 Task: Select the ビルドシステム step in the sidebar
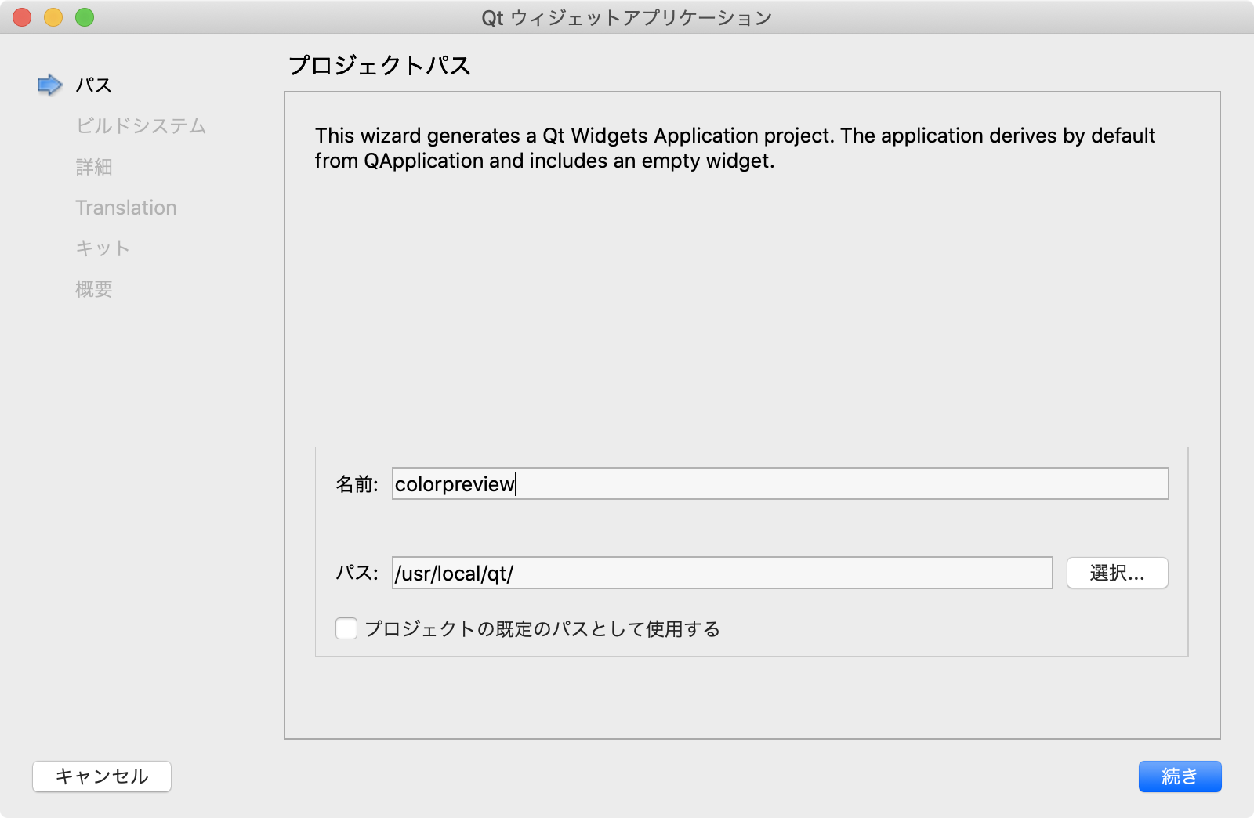coord(141,125)
